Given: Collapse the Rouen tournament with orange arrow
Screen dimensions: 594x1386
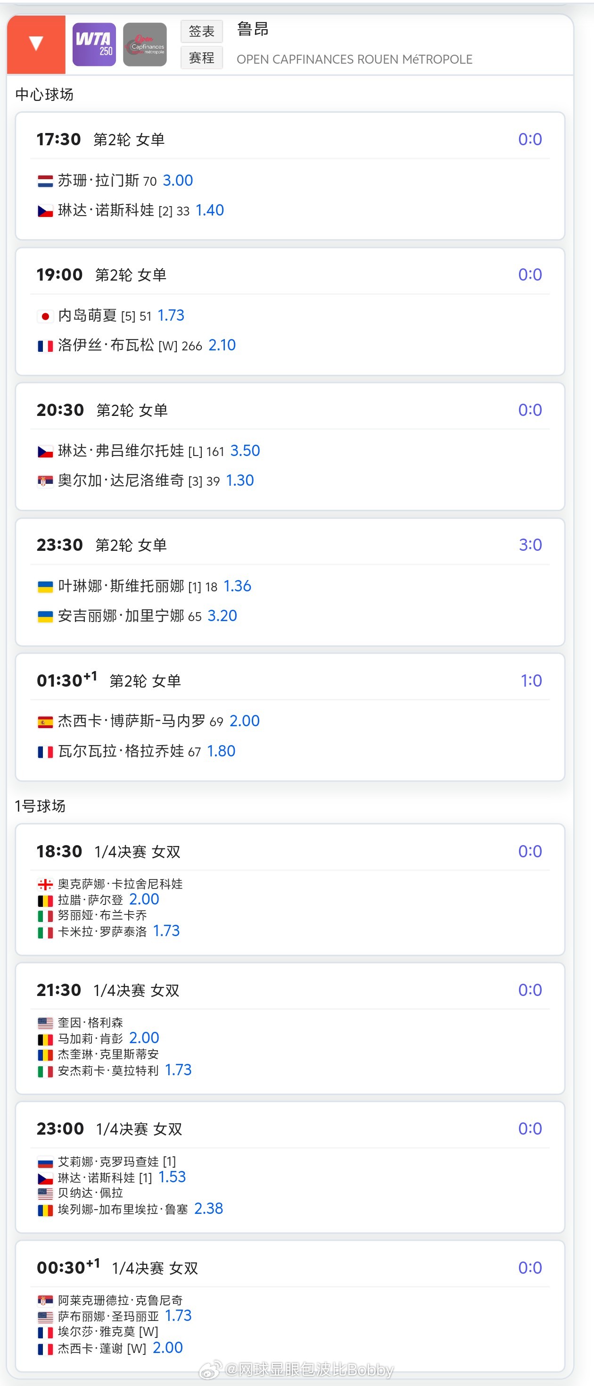Looking at the screenshot, I should (36, 44).
